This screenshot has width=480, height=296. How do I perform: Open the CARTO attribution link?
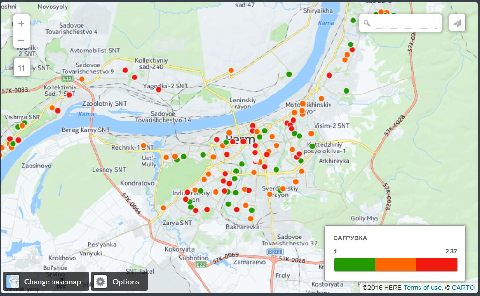463,288
